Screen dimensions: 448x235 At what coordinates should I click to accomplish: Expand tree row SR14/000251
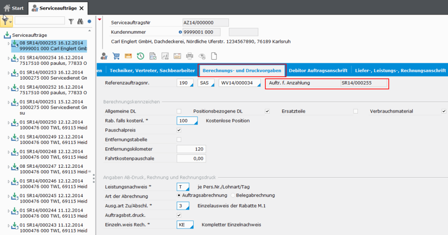[8, 103]
